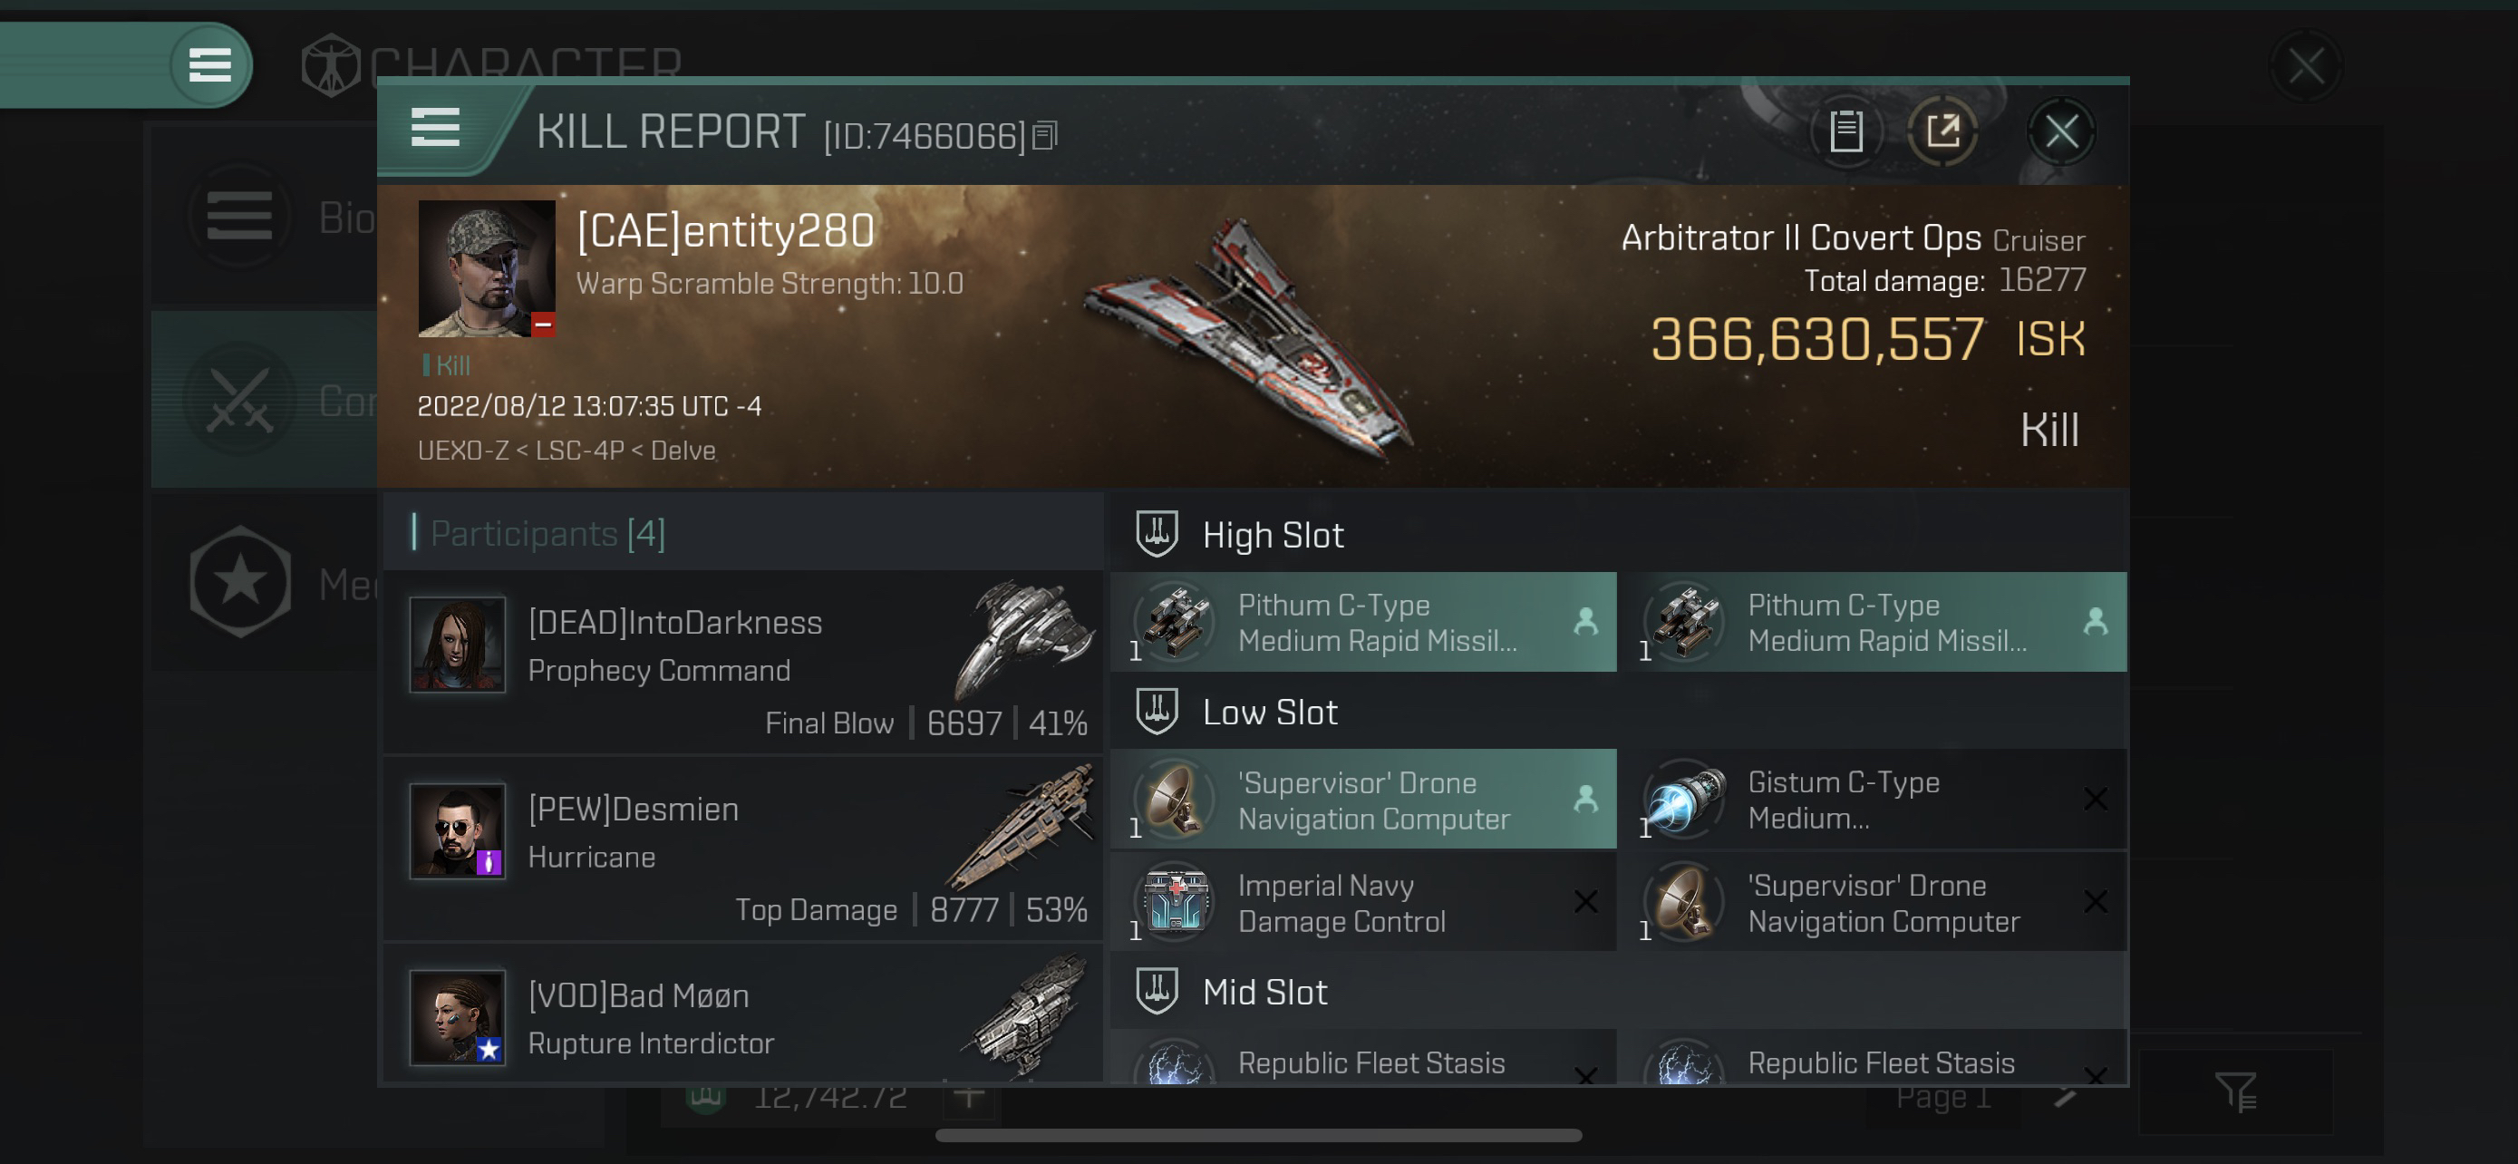Open Desmien Hurricane participant entry
The height and width of the screenshot is (1164, 2518).
tap(744, 849)
